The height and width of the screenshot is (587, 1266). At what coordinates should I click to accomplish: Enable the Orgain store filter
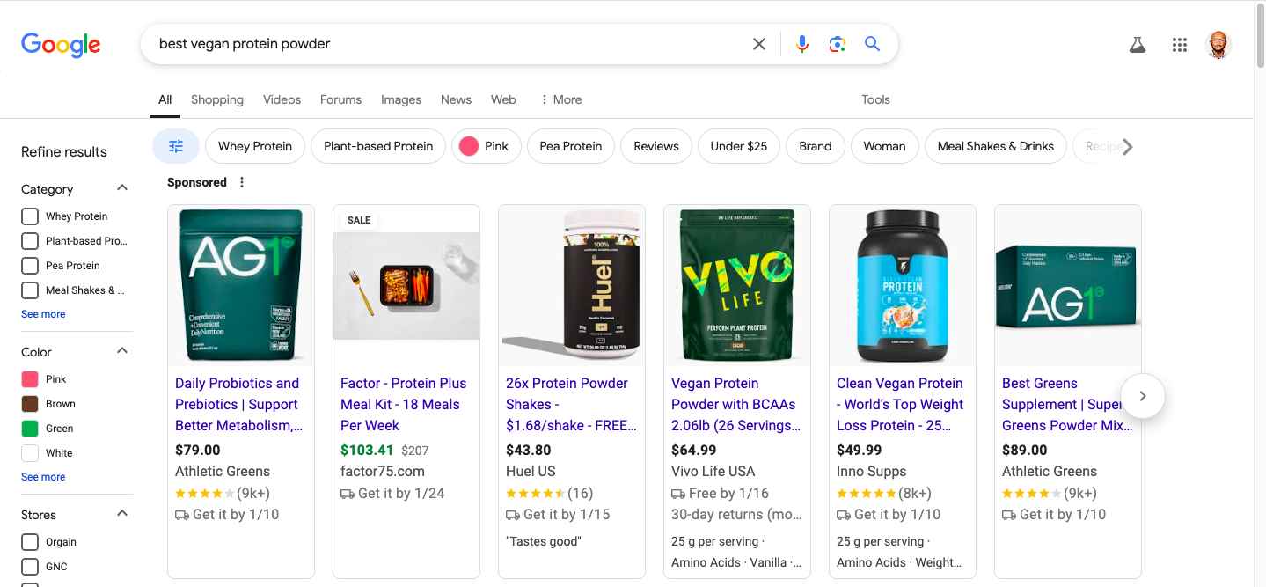pyautogui.click(x=30, y=542)
